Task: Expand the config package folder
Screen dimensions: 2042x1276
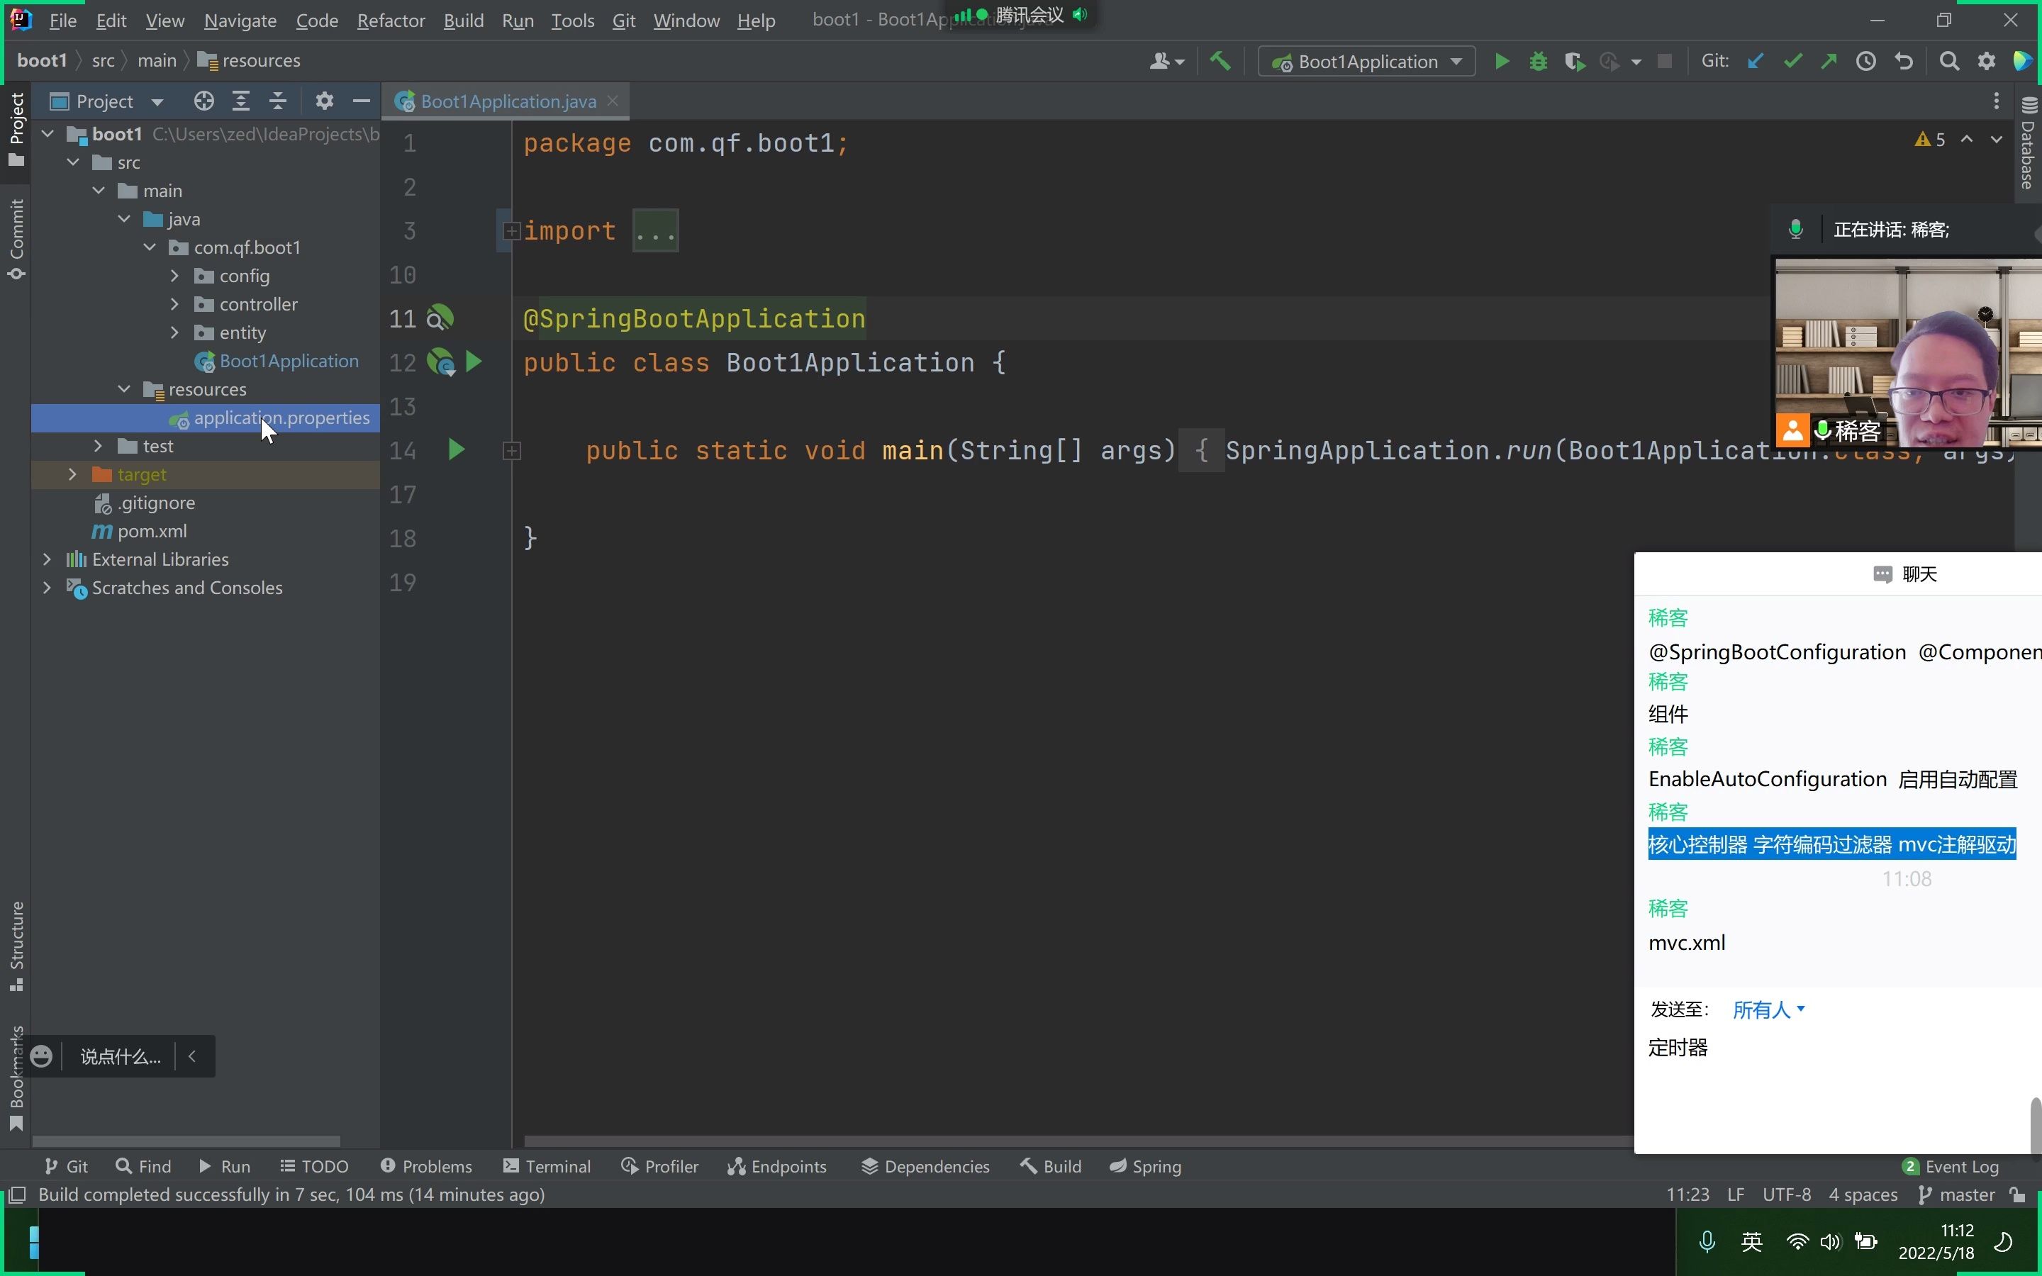Action: 175,275
